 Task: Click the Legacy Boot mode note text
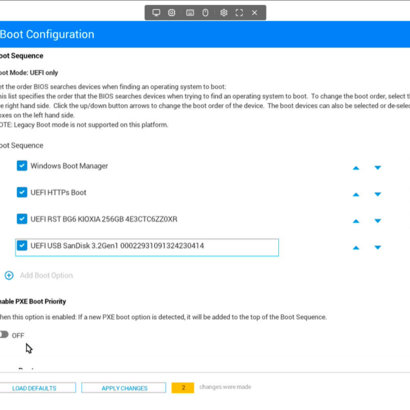(84, 125)
